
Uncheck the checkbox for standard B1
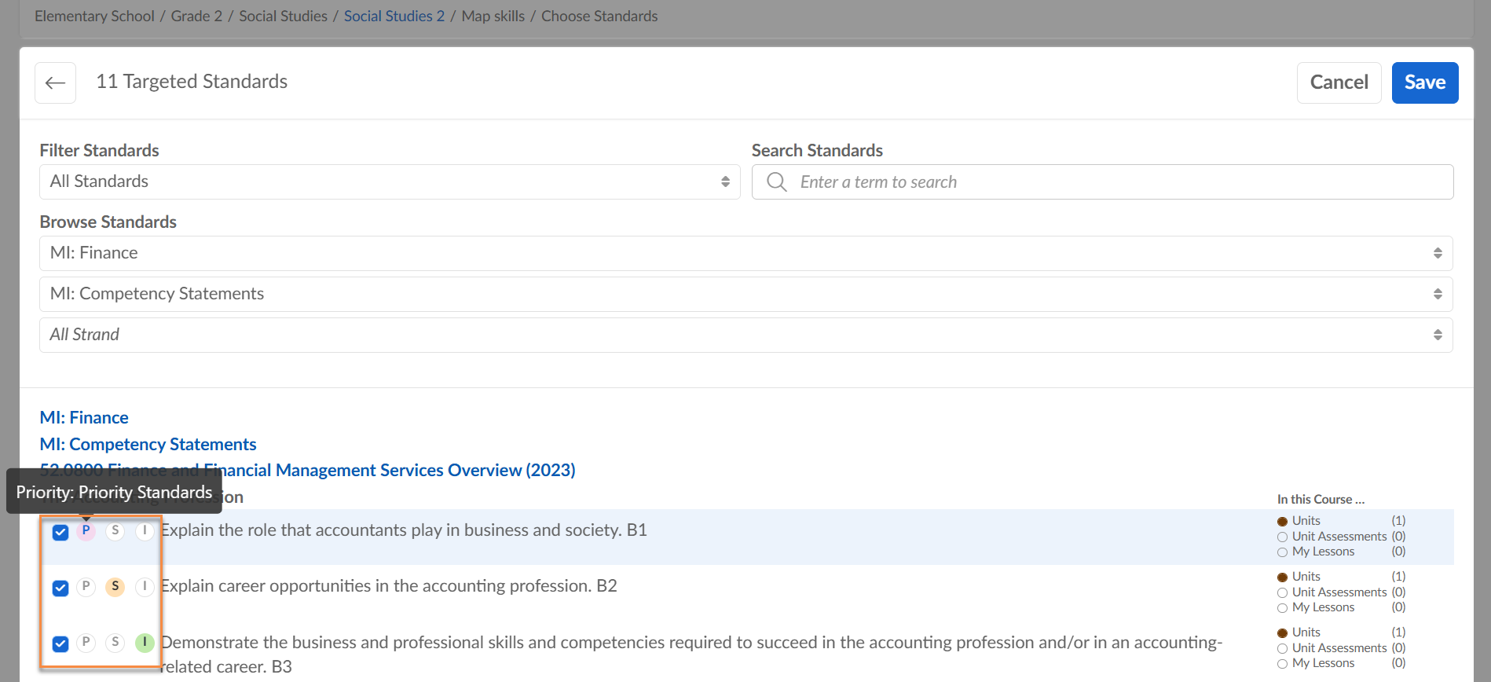coord(60,533)
